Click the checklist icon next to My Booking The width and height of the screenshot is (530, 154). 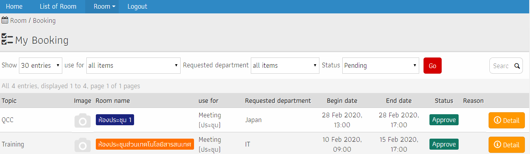pos(7,39)
